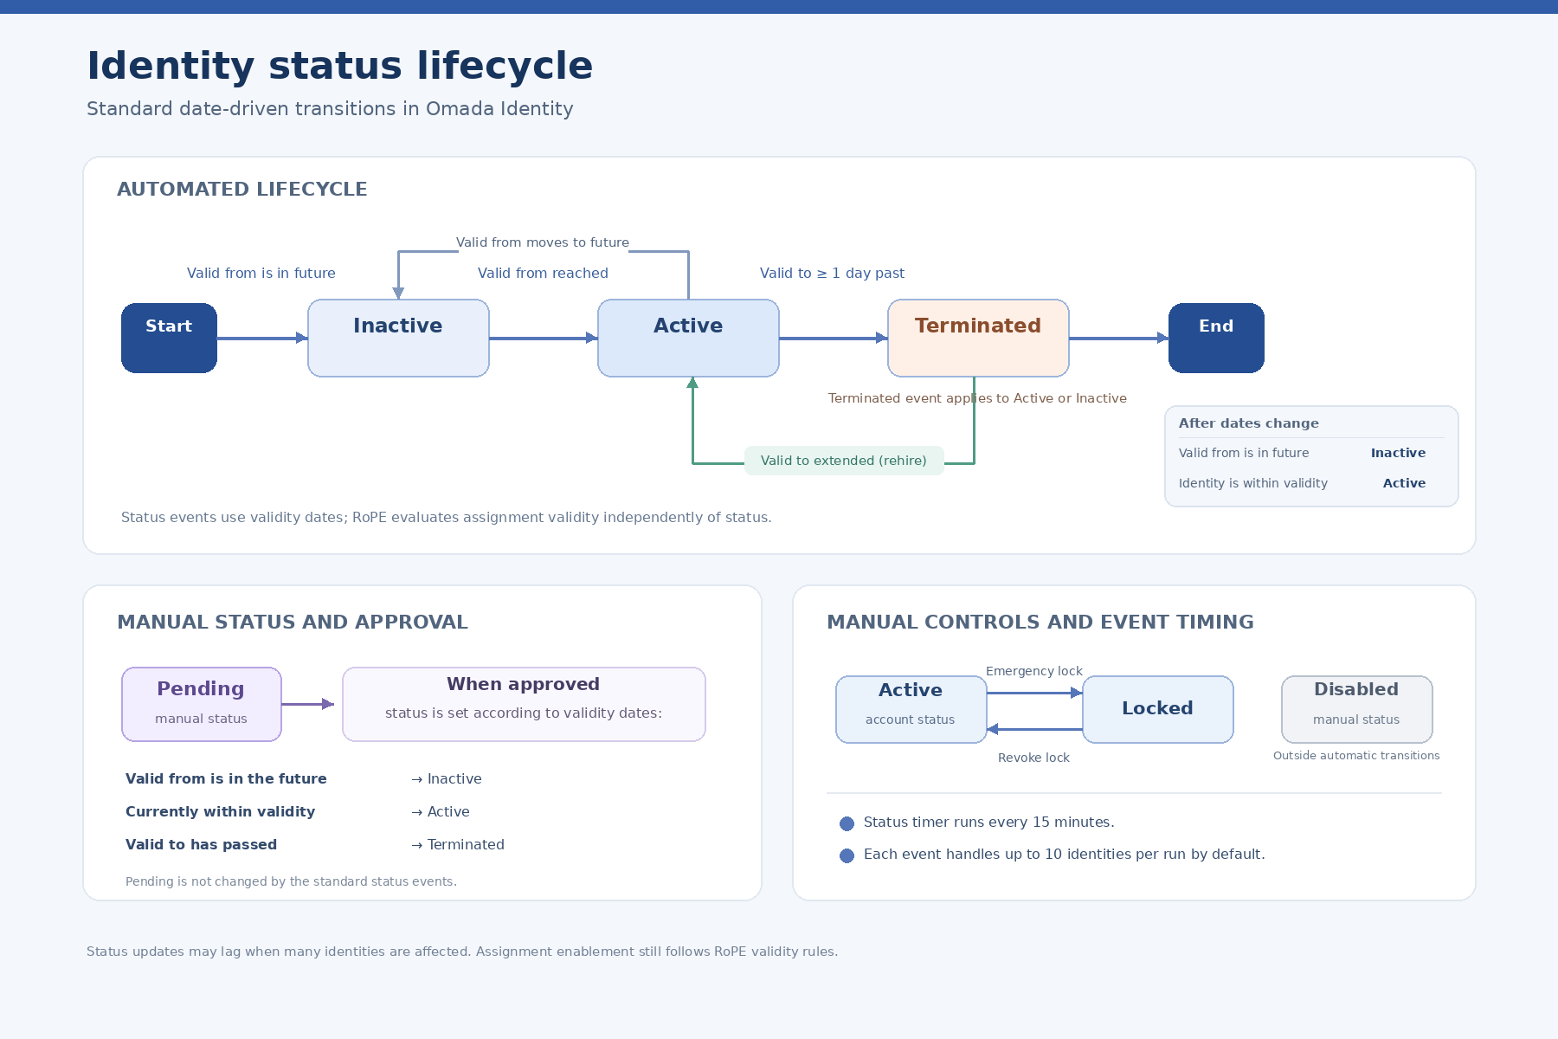Click 'MANUAL STATUS AND APPROVAL' heading
The height and width of the screenshot is (1039, 1558).
pos(293,622)
